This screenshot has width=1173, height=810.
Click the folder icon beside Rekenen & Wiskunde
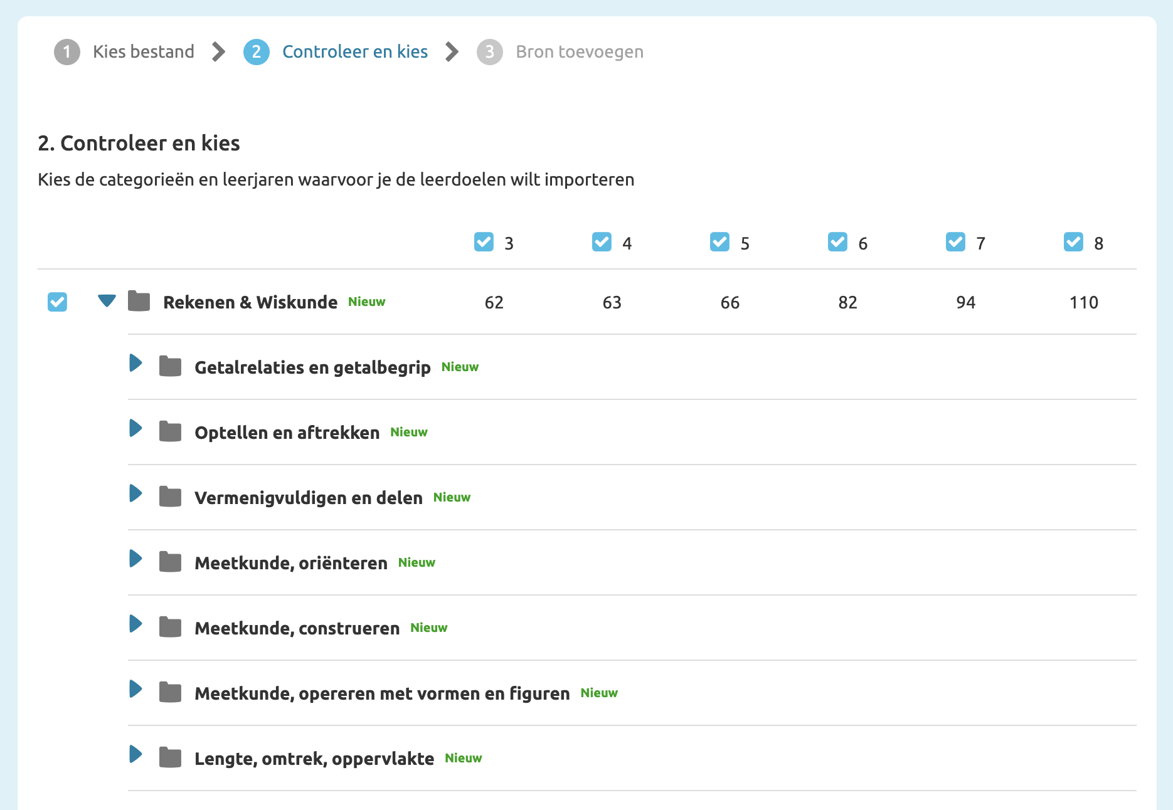point(139,302)
